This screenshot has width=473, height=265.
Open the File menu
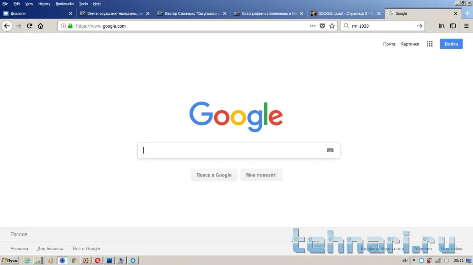[5, 4]
